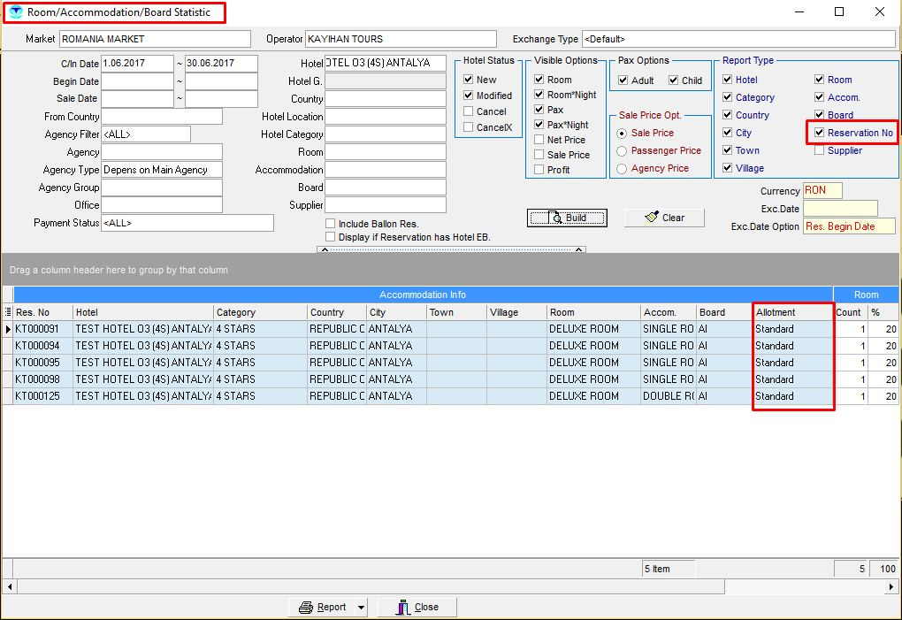
Task: Check Include Ballon Res. option
Action: coord(331,224)
